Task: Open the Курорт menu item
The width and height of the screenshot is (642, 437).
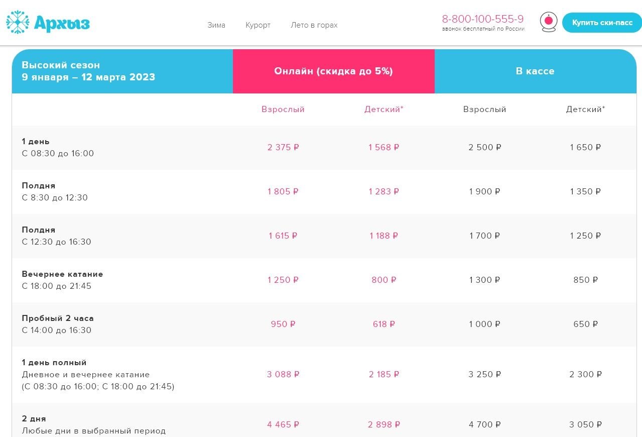Action: [x=258, y=25]
